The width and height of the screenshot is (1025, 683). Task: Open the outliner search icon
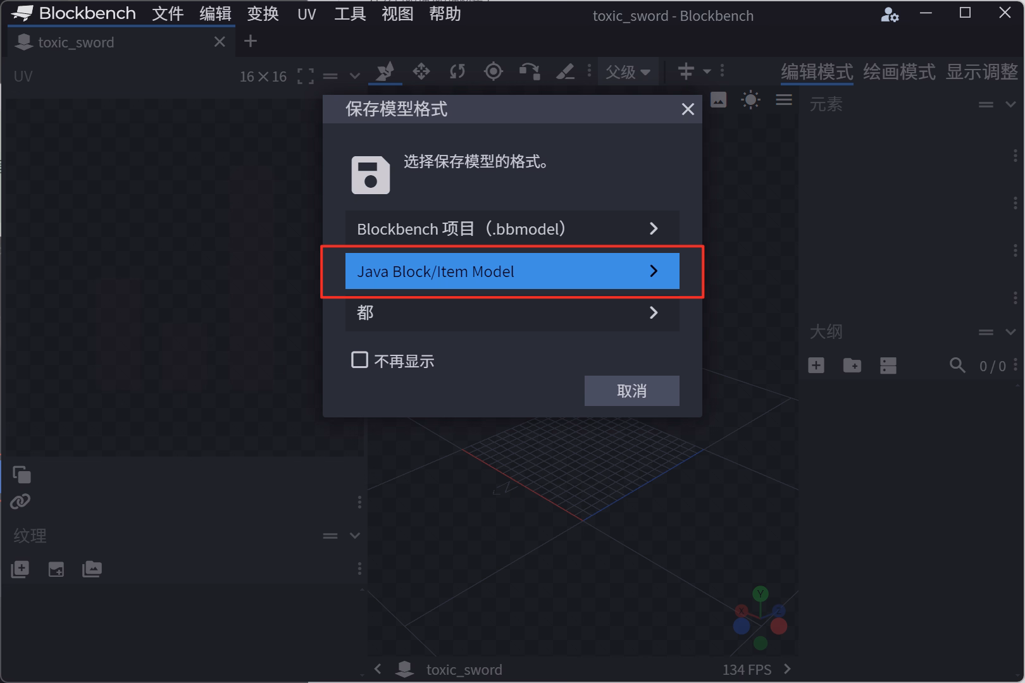click(x=957, y=366)
